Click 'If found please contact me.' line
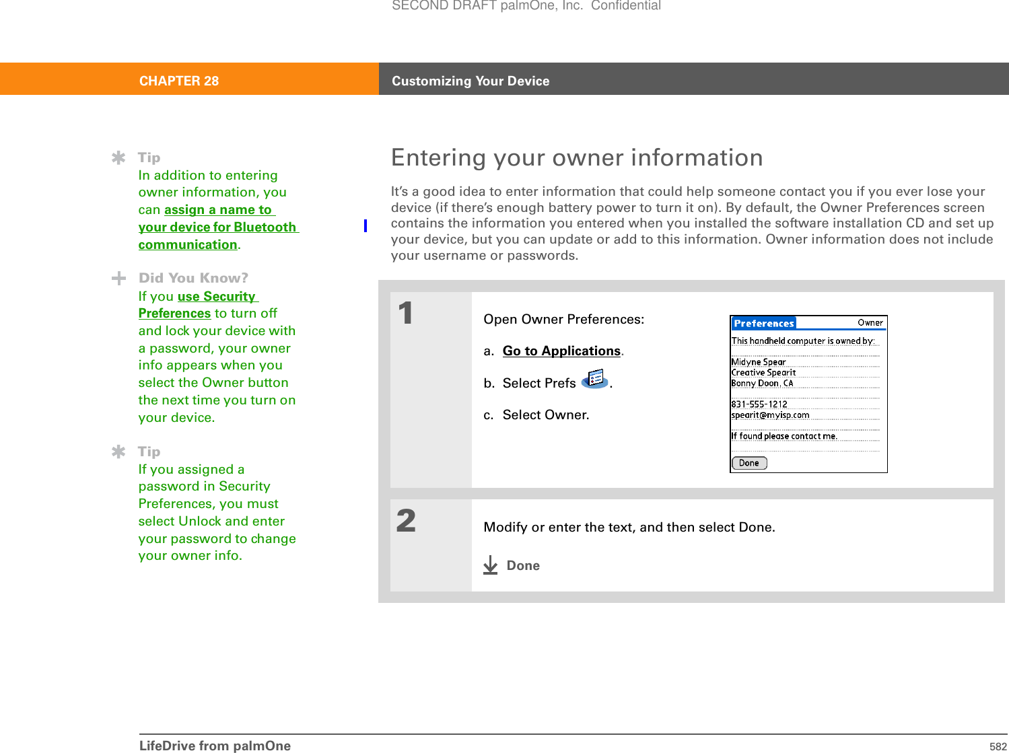Screen dimensions: 1009x753 784,436
